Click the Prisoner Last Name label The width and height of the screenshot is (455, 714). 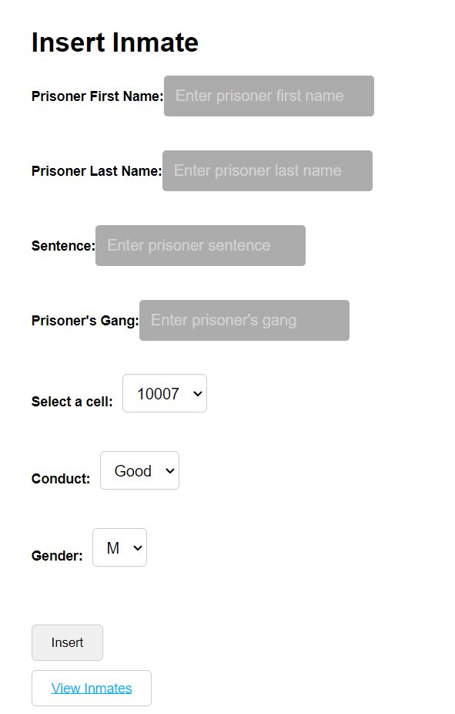[95, 170]
